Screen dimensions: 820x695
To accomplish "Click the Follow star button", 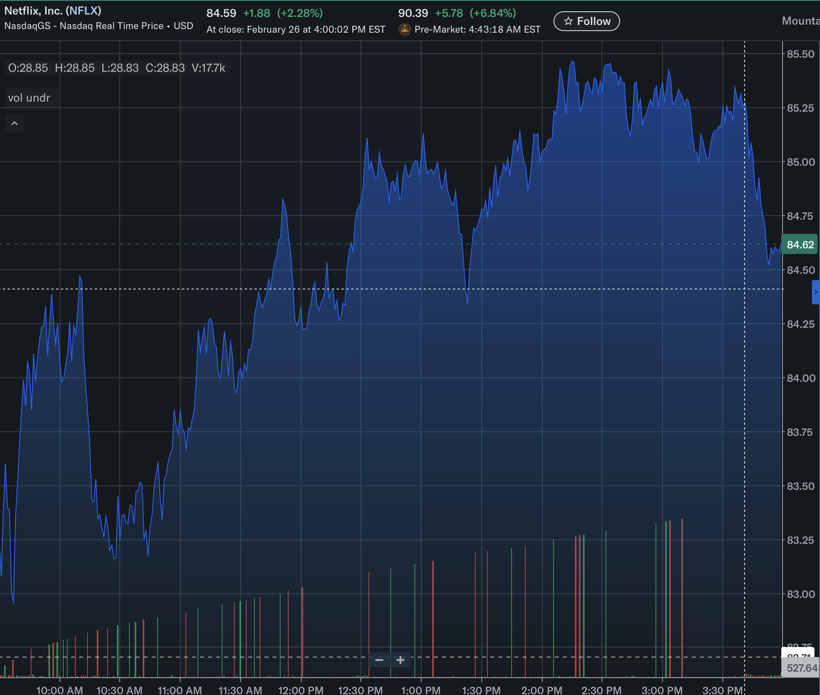I will coord(587,21).
